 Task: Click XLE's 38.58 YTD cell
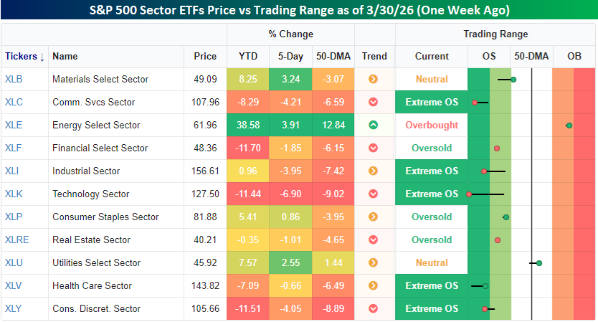[247, 125]
